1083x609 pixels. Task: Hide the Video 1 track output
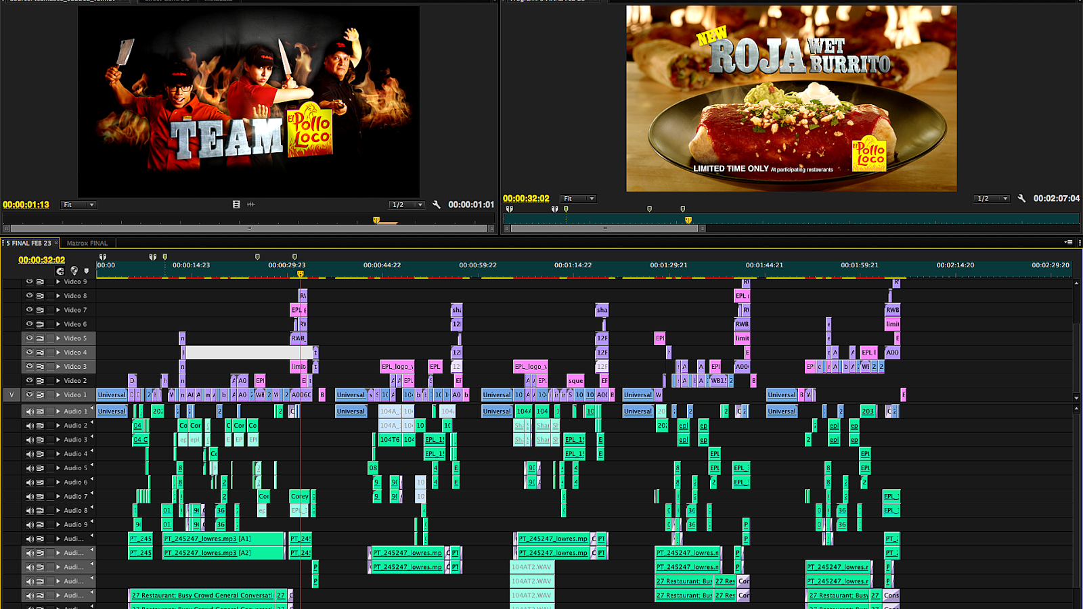tap(29, 394)
